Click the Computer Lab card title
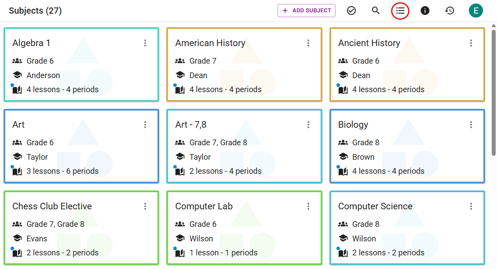This screenshot has height=269, width=497. [204, 206]
